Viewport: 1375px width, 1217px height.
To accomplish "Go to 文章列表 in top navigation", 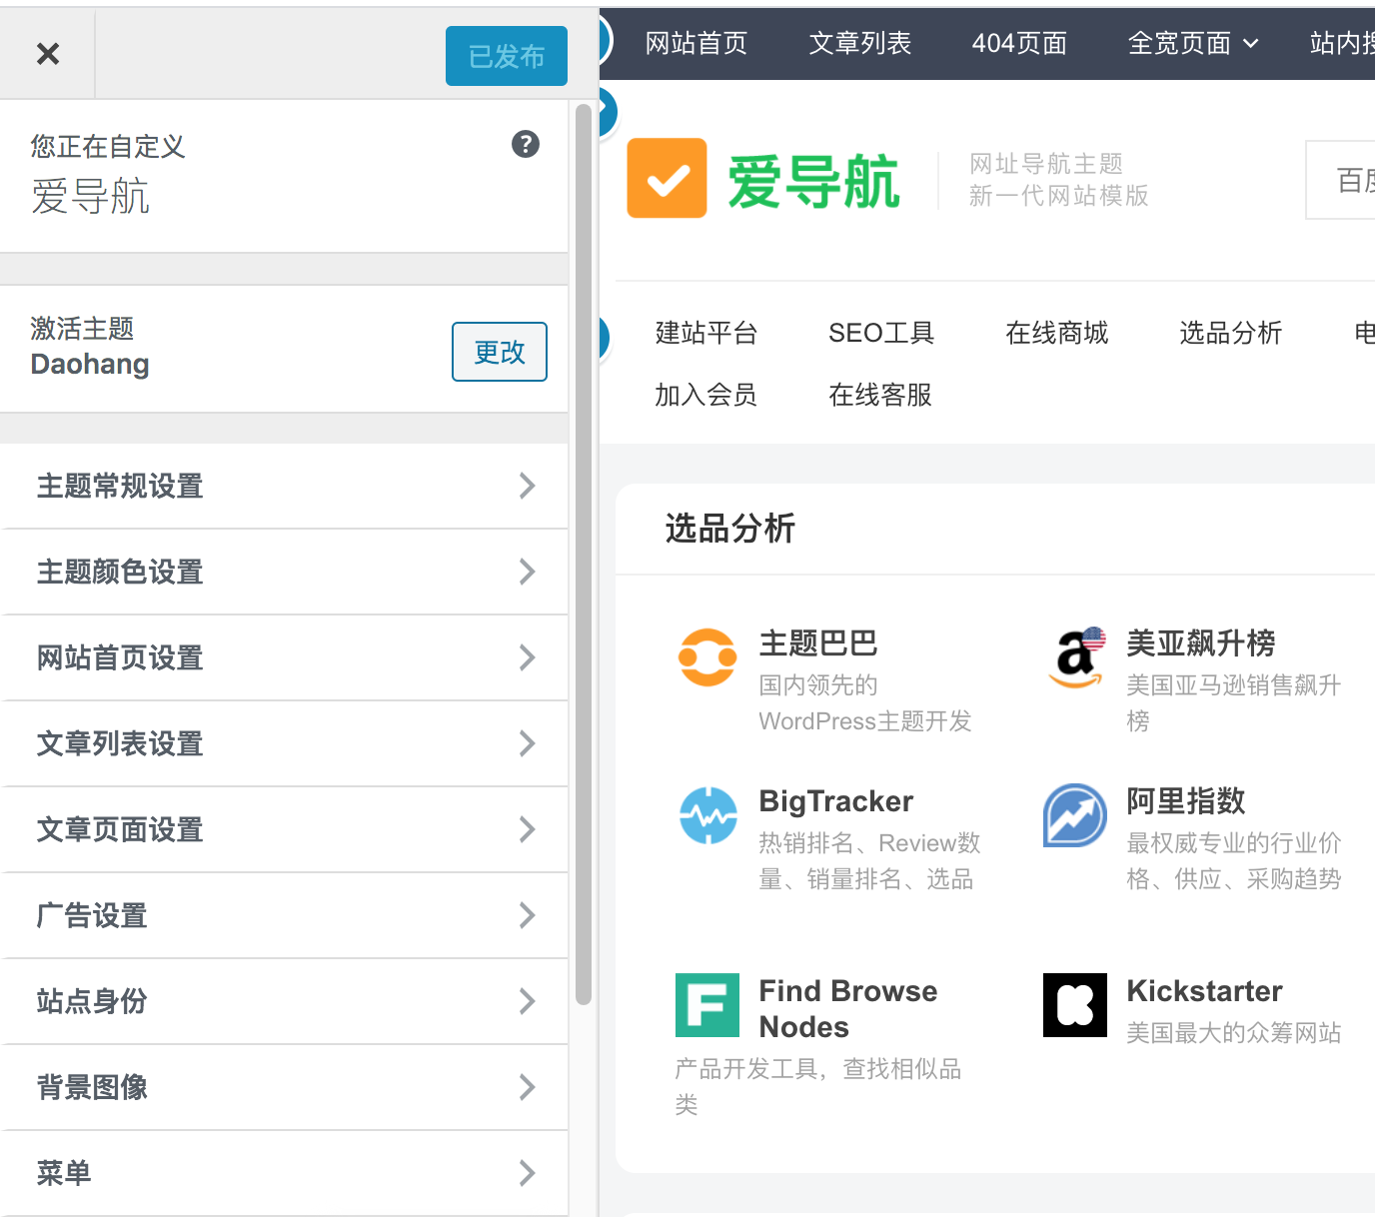I will tap(859, 43).
